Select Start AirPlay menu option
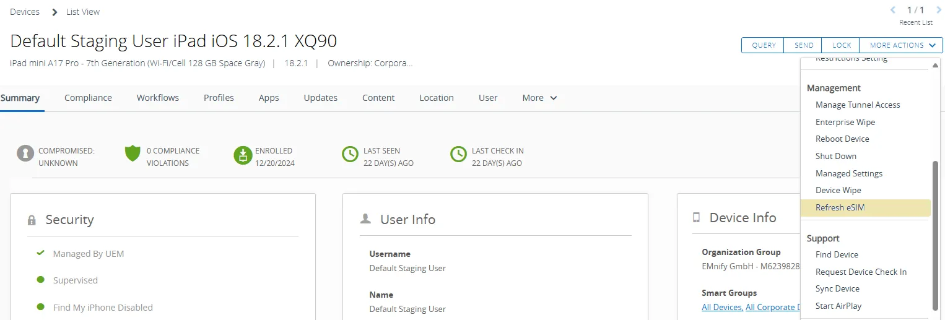 pos(838,306)
